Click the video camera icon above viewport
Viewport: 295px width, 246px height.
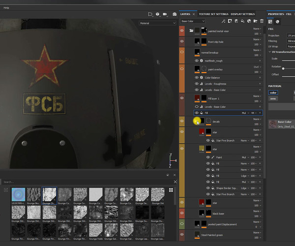click(x=165, y=14)
